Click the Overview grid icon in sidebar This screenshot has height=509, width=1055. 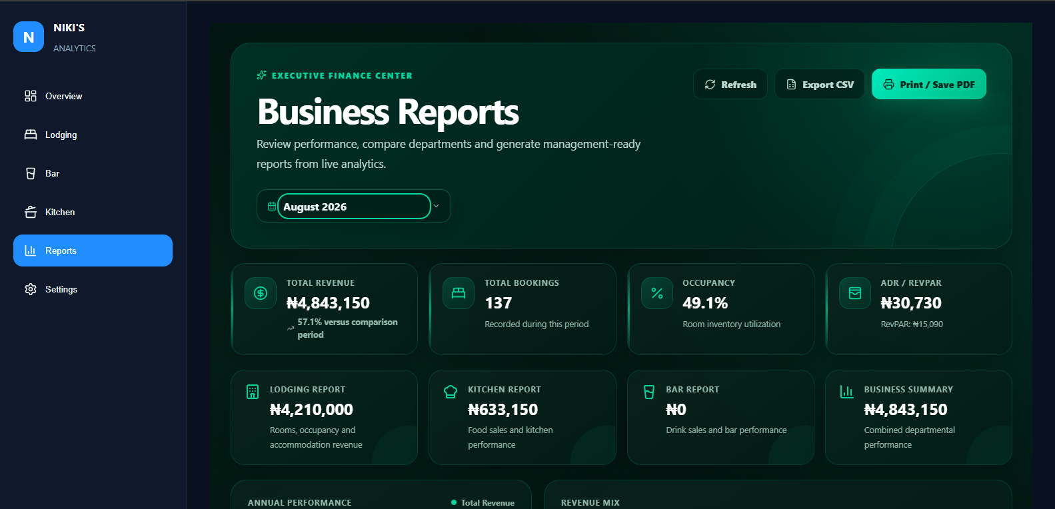(31, 96)
